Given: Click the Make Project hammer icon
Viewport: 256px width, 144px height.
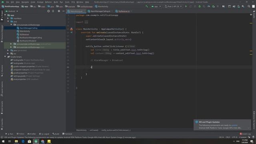Looking at the screenshot, I should (147, 6).
